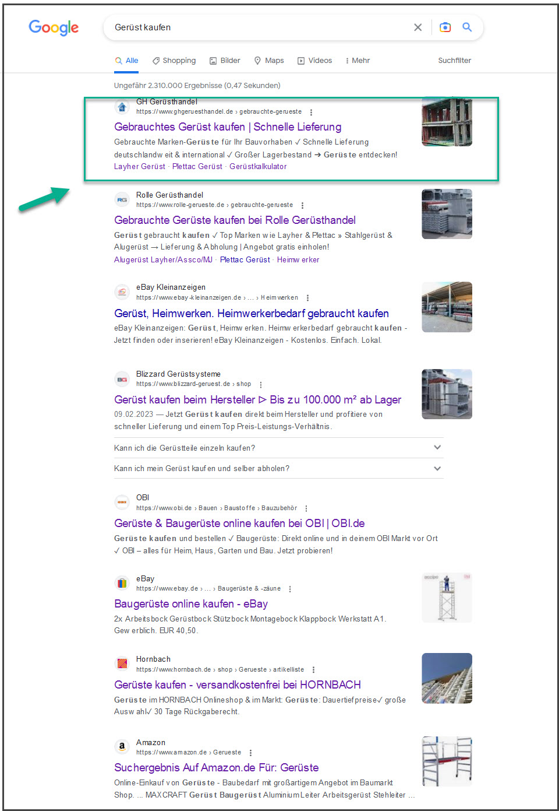Open 'Gebrauchtes Gerüst kaufen | Schnelle Lieferung' link
The width and height of the screenshot is (559, 811).
pos(228,127)
